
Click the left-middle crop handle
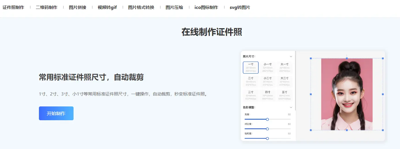click(311, 94)
